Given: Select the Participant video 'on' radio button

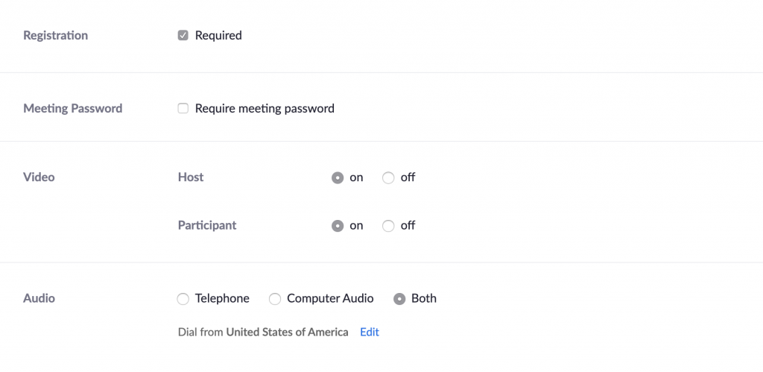Looking at the screenshot, I should pos(338,225).
